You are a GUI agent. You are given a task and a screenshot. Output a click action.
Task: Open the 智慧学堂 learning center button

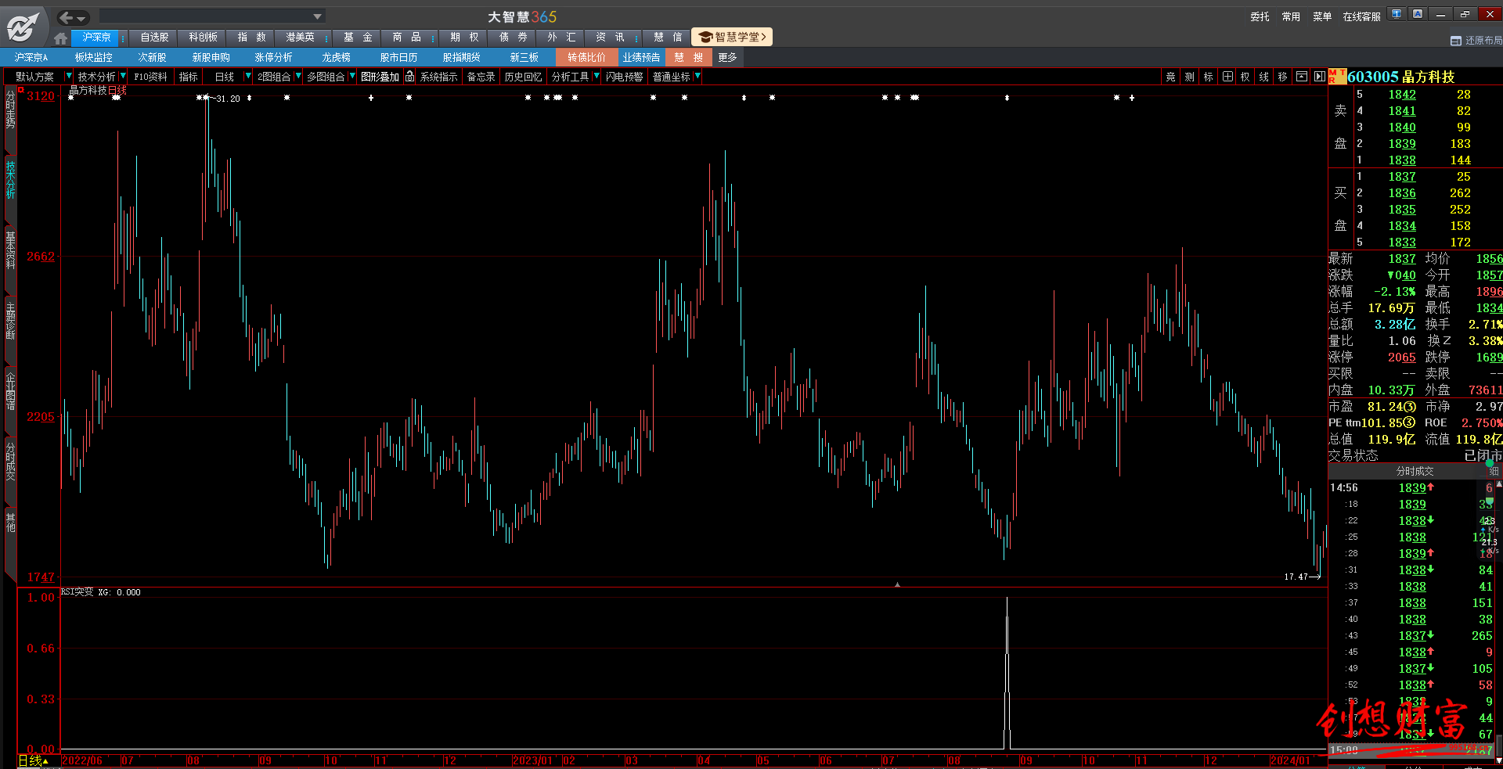pyautogui.click(x=732, y=37)
